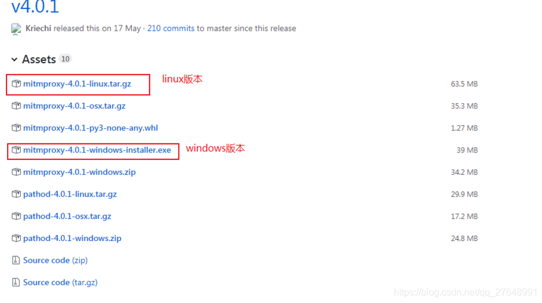Click package icon beside mitmproxy-4.0.1-py3-none-any.whl

pyautogui.click(x=16, y=128)
